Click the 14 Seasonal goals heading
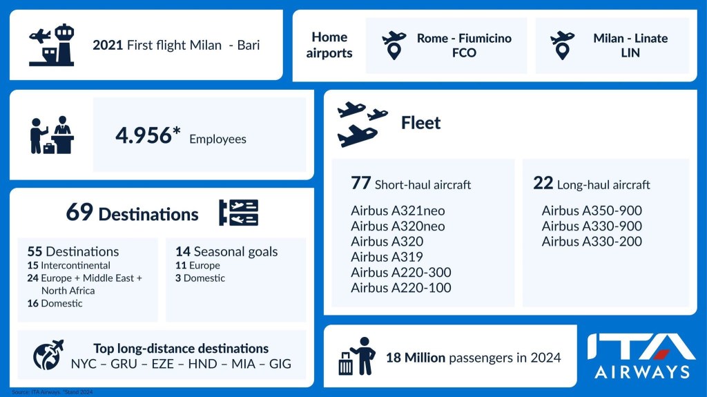The height and width of the screenshot is (397, 707). (x=226, y=251)
